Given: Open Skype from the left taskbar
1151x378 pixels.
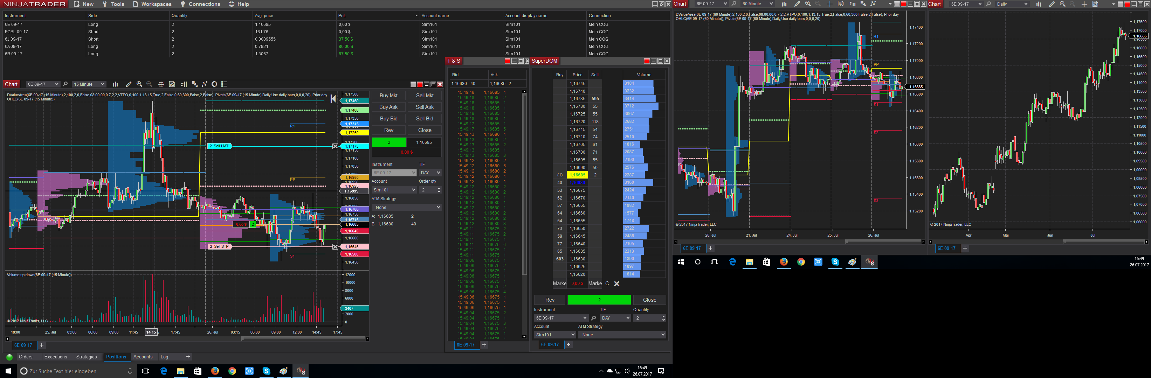Looking at the screenshot, I should (x=266, y=371).
